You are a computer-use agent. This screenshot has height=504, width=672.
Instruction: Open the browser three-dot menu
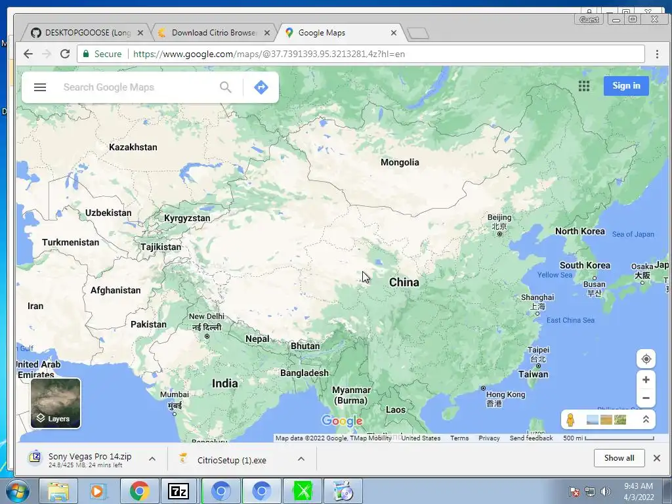tap(657, 54)
